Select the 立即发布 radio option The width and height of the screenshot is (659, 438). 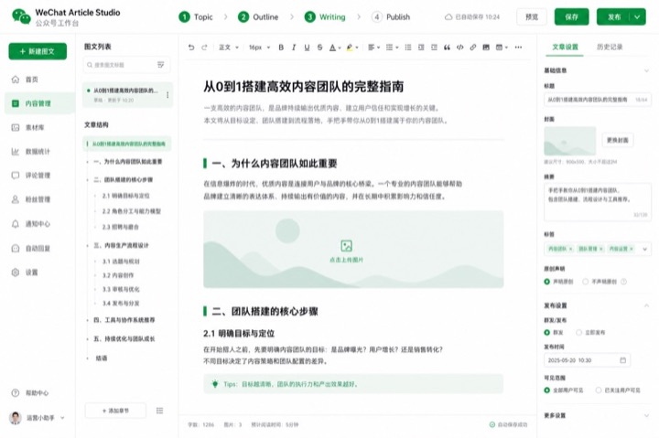tap(578, 333)
